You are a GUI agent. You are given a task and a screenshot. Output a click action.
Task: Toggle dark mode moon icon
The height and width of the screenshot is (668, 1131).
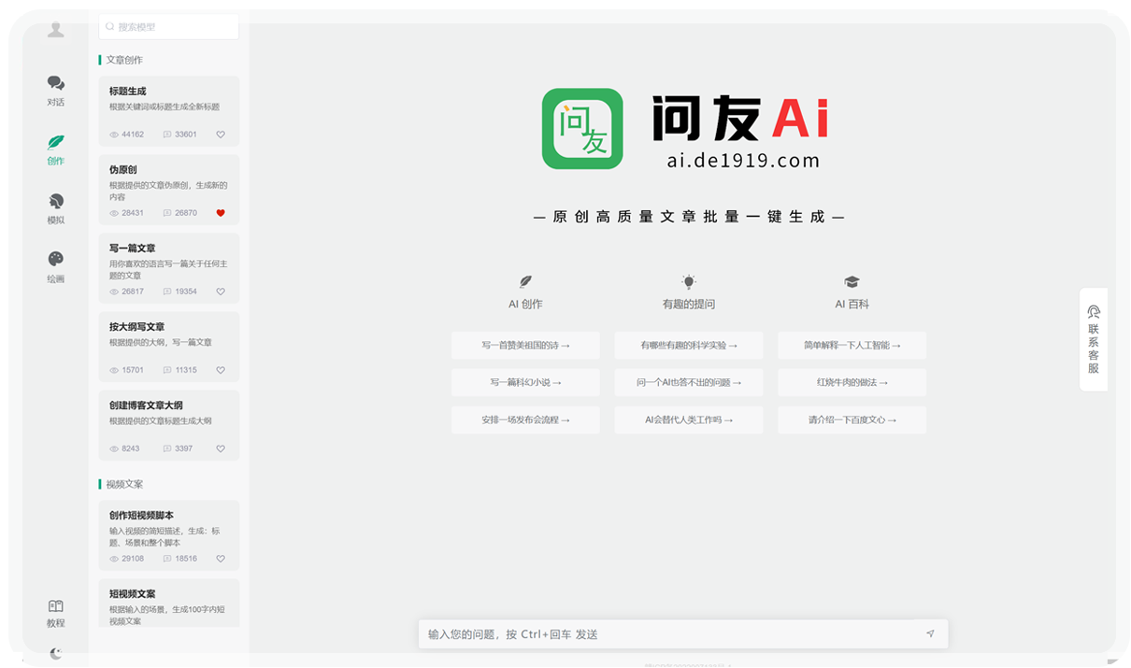56,653
